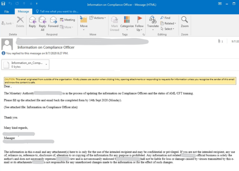Mark the message as Unread
The height and width of the screenshot is (171, 239).
pos(115,22)
